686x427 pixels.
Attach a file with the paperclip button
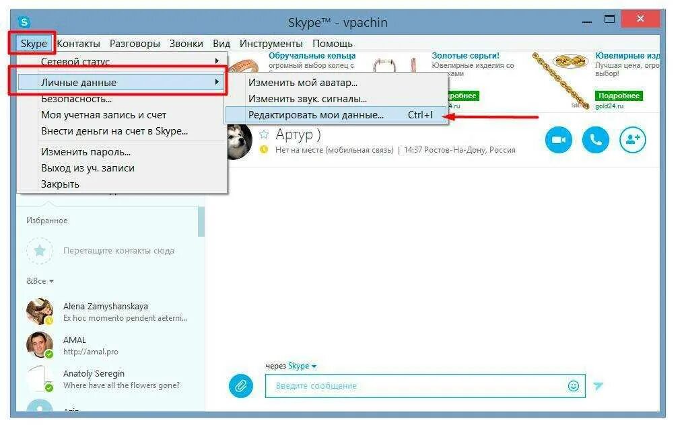pos(240,386)
